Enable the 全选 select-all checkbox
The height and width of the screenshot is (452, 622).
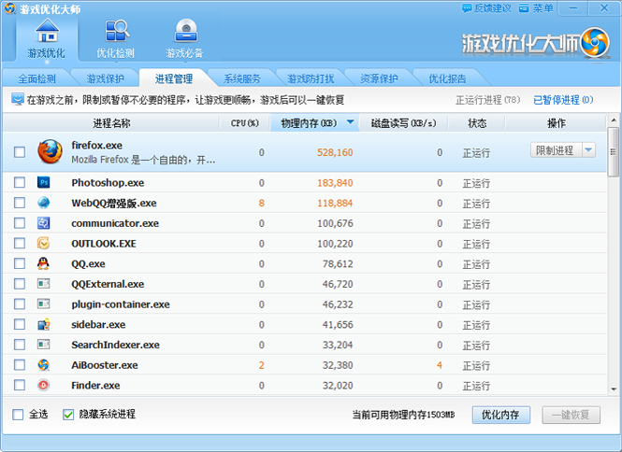click(x=19, y=414)
